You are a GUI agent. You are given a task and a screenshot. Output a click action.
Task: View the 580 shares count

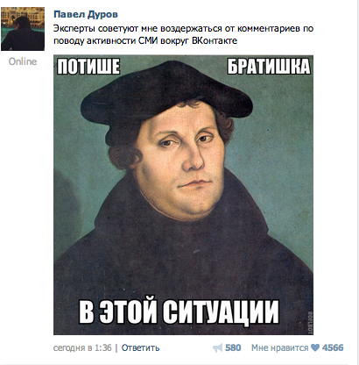tap(233, 347)
